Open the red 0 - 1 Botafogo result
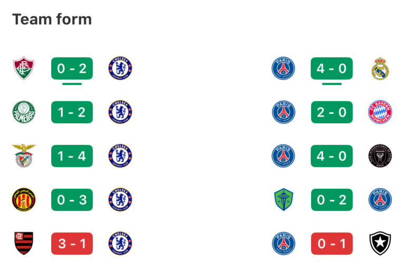 [332, 243]
